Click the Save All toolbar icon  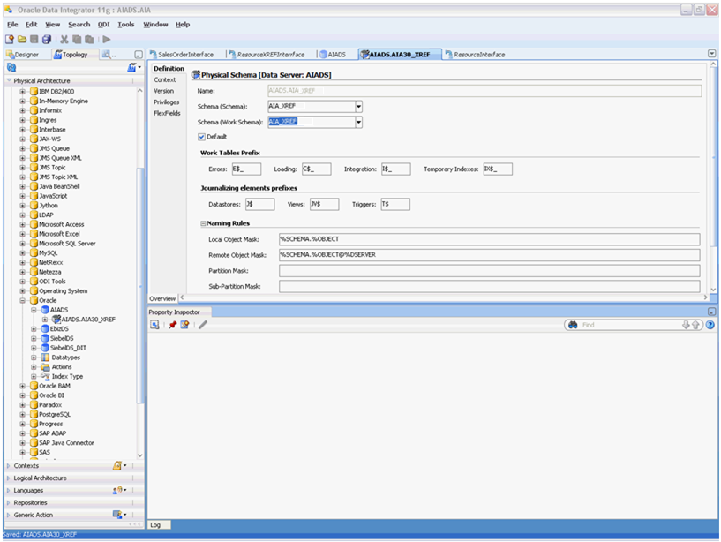(47, 40)
